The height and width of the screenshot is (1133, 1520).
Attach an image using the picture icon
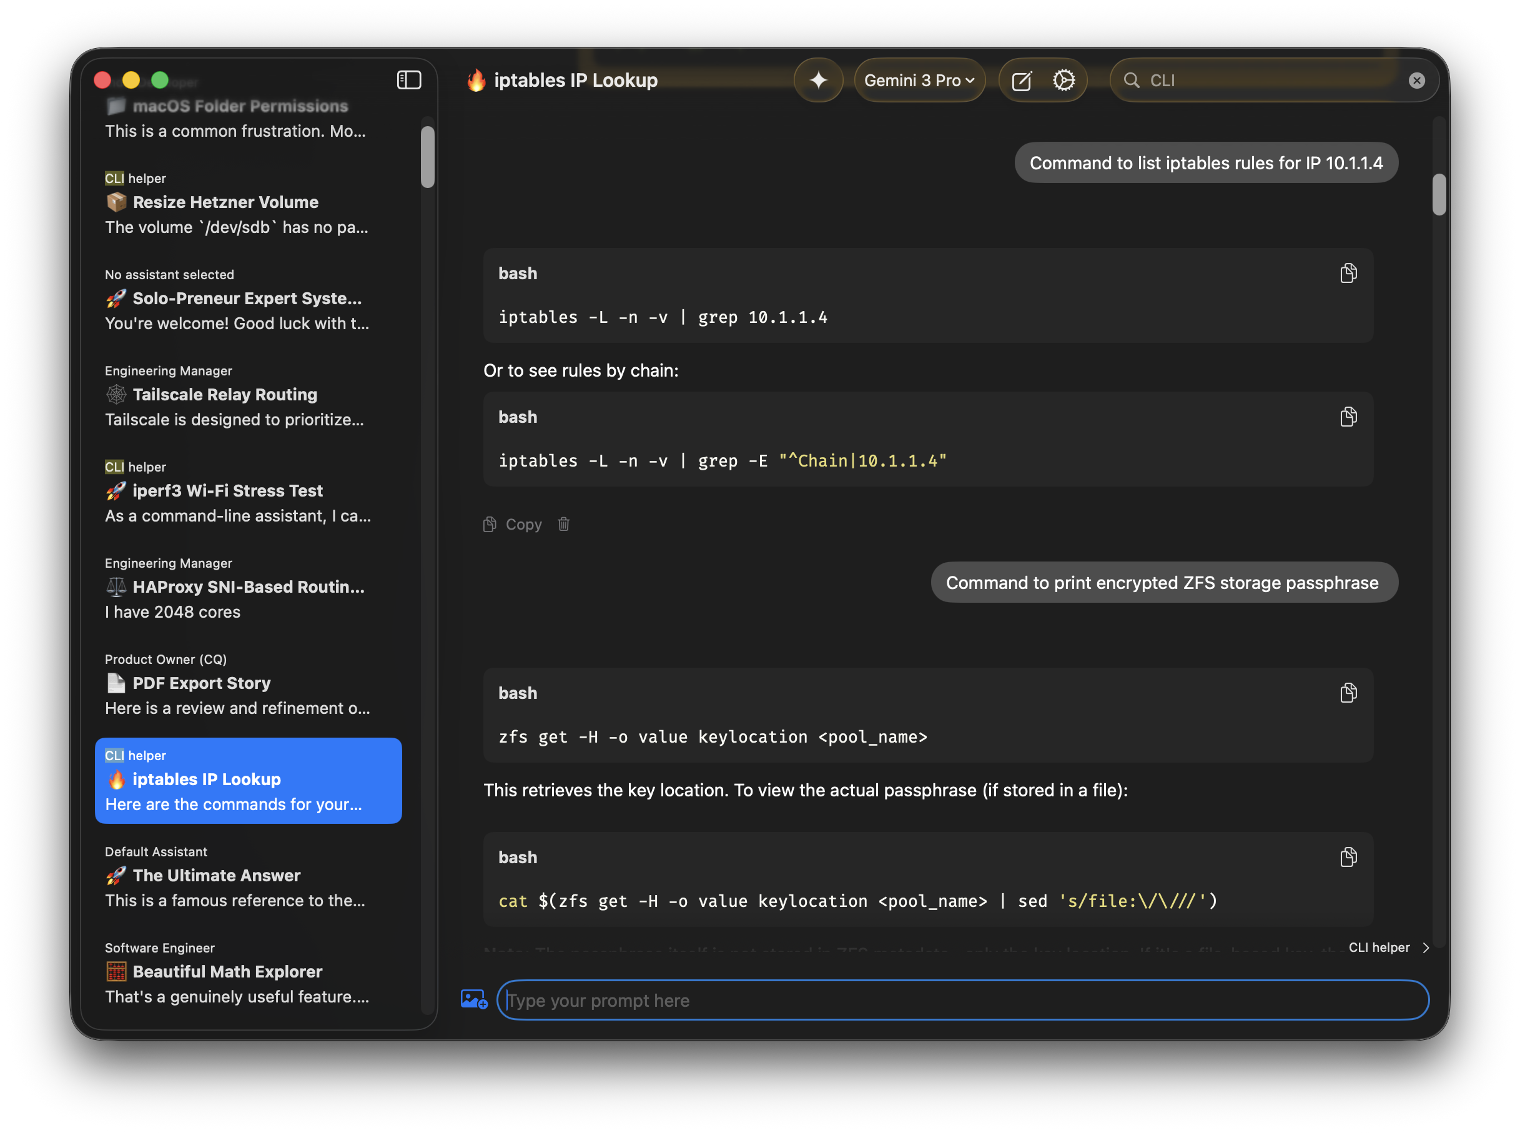pos(474,999)
